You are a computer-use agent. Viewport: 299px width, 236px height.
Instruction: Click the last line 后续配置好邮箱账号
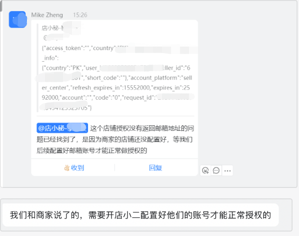91,151
